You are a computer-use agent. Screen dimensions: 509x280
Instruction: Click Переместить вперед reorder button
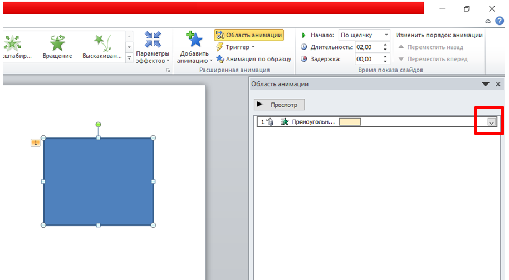433,59
